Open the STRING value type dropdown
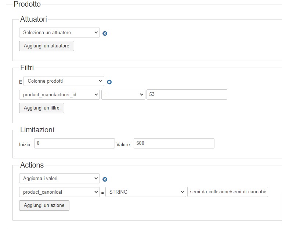Screen dimensions: 282x233 (x=145, y=192)
